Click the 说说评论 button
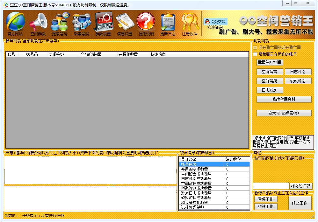The image size is (318, 222). [298, 81]
